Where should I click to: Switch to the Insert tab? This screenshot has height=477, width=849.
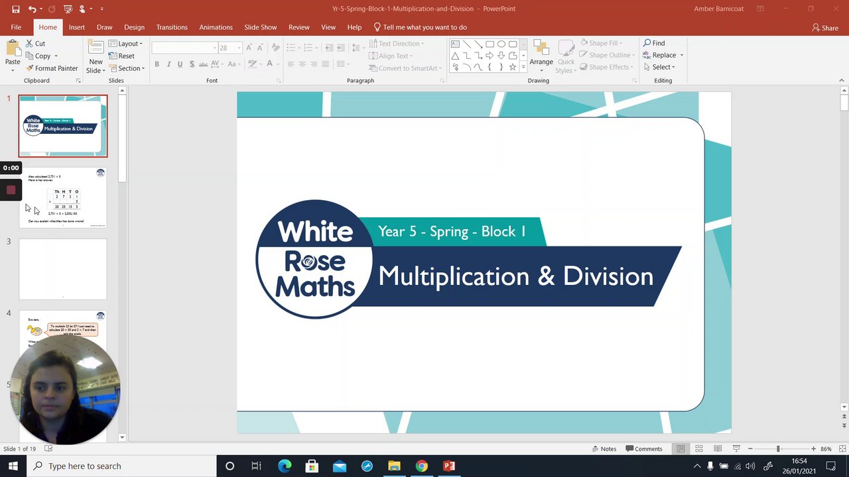tap(77, 27)
